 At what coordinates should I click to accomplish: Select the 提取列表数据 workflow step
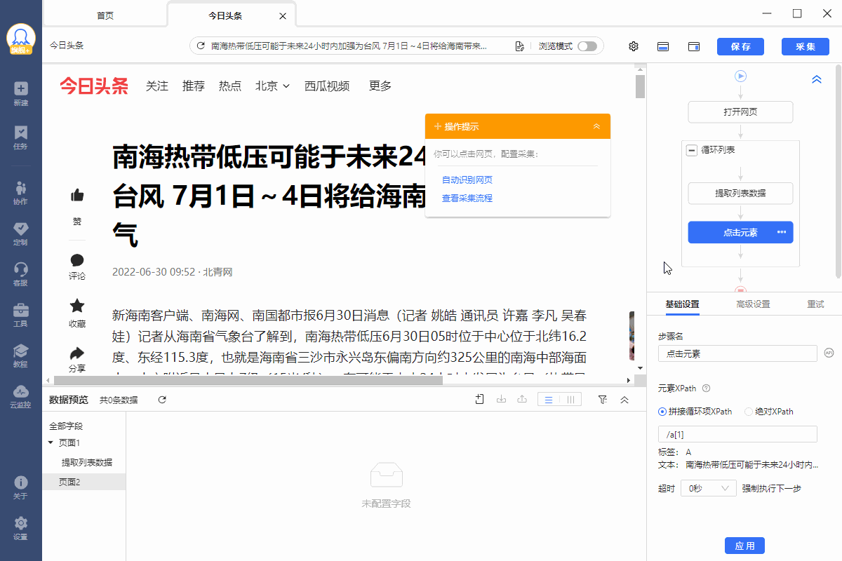point(740,194)
